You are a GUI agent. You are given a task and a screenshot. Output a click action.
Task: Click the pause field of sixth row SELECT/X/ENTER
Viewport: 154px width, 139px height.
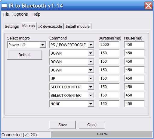[x=134, y=87]
